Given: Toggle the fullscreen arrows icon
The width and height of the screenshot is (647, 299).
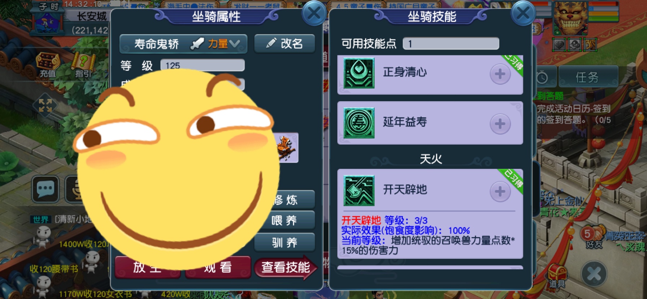Looking at the screenshot, I should [45, 105].
